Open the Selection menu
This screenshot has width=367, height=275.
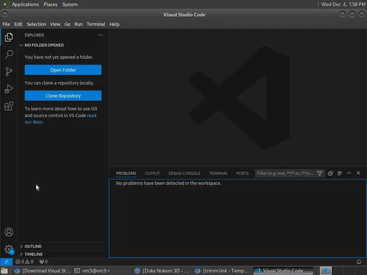coord(36,24)
